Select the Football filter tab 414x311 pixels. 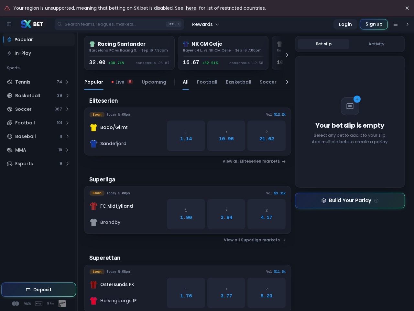207,82
